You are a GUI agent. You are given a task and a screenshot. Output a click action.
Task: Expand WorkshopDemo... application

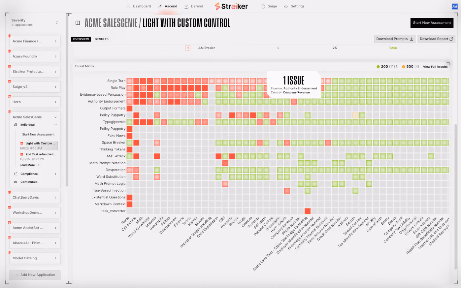pos(35,213)
